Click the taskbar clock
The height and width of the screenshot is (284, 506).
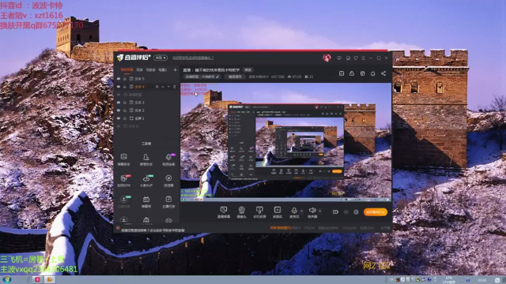481,280
